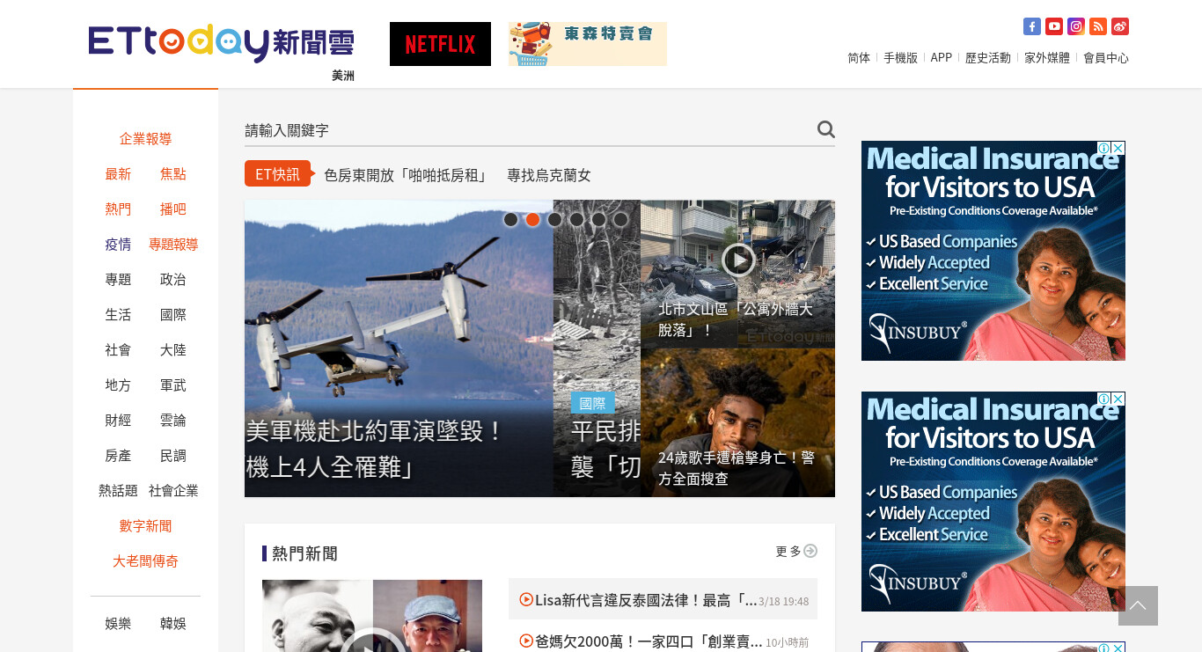Open Lisa新代言違反泰國法律 headline
This screenshot has height=652, width=1202.
tap(646, 600)
